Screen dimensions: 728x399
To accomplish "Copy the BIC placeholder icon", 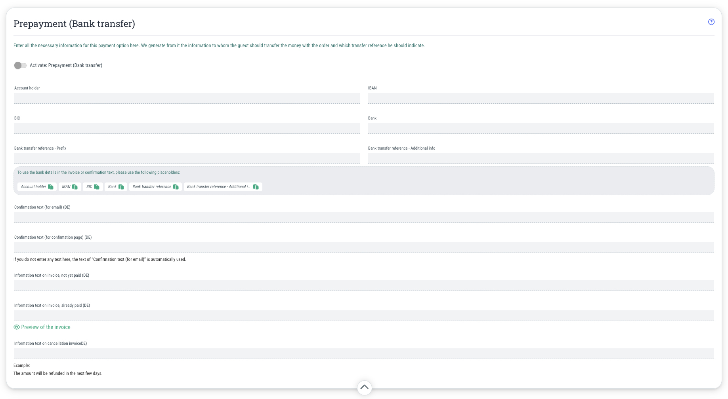I will 97,187.
